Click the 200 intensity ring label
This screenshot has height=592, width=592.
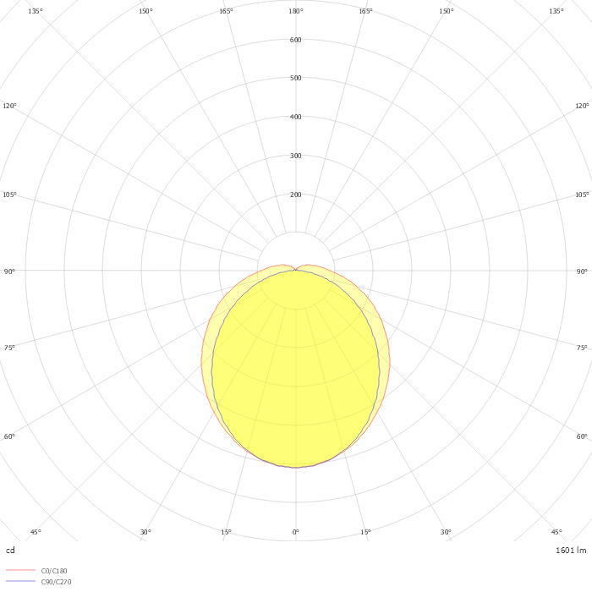(x=296, y=195)
